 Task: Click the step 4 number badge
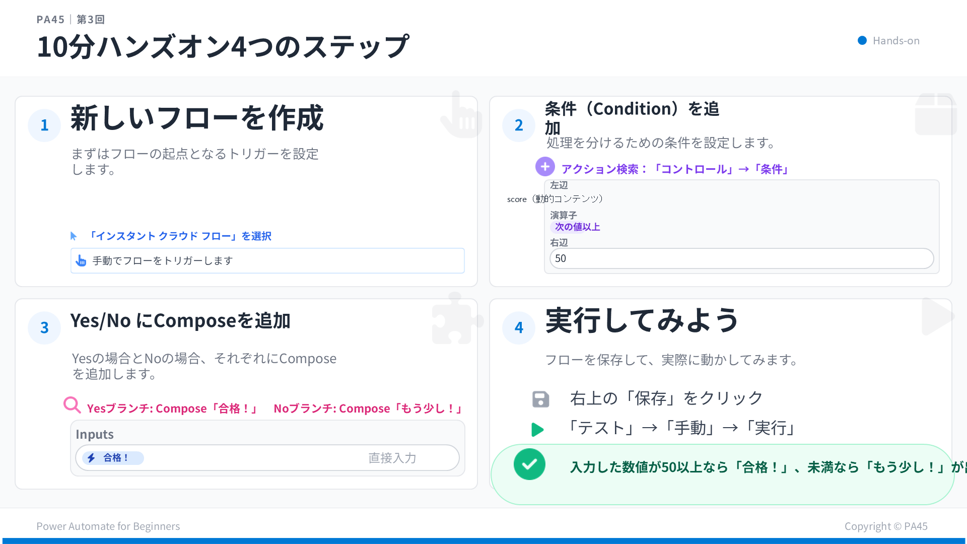tap(519, 327)
